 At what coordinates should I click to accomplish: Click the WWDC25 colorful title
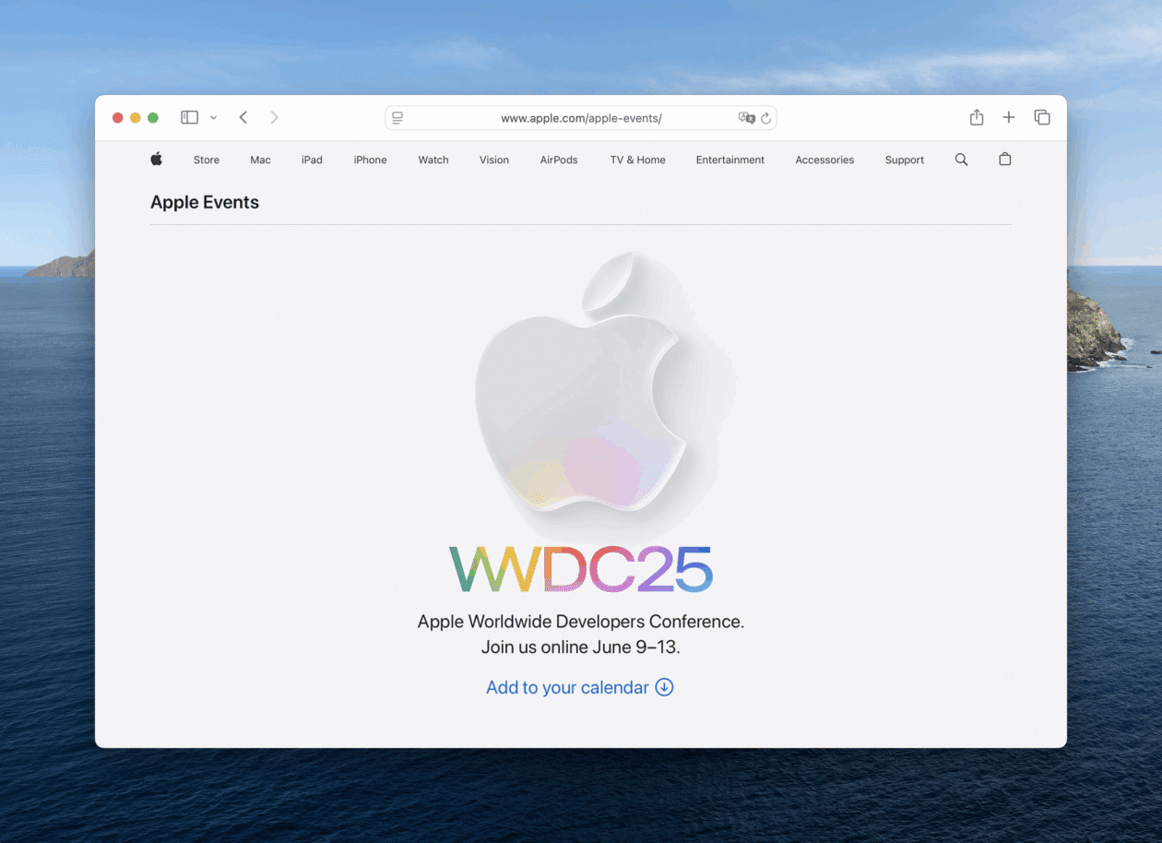(581, 569)
